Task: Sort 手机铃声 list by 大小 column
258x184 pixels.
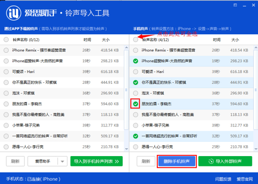Action: [x=235, y=39]
